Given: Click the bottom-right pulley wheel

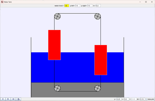Looking at the screenshot, I should point(98,88).
